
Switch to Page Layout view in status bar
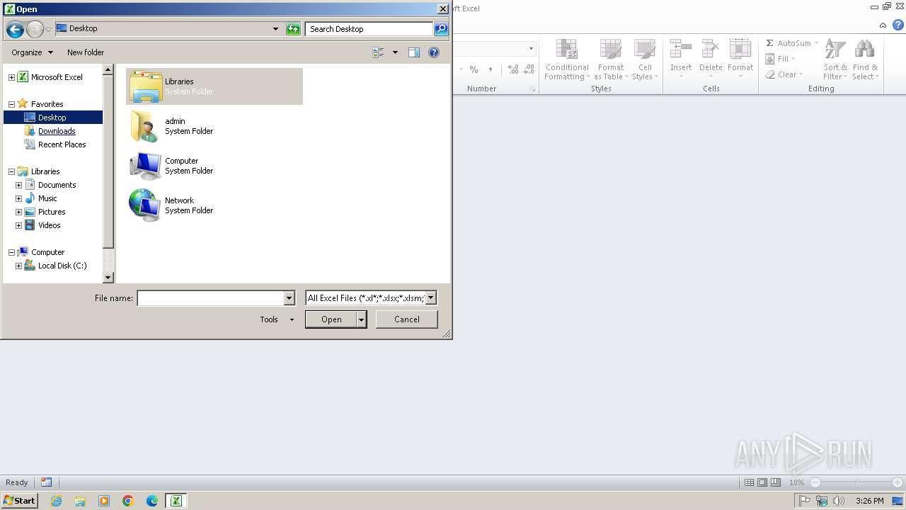point(762,482)
